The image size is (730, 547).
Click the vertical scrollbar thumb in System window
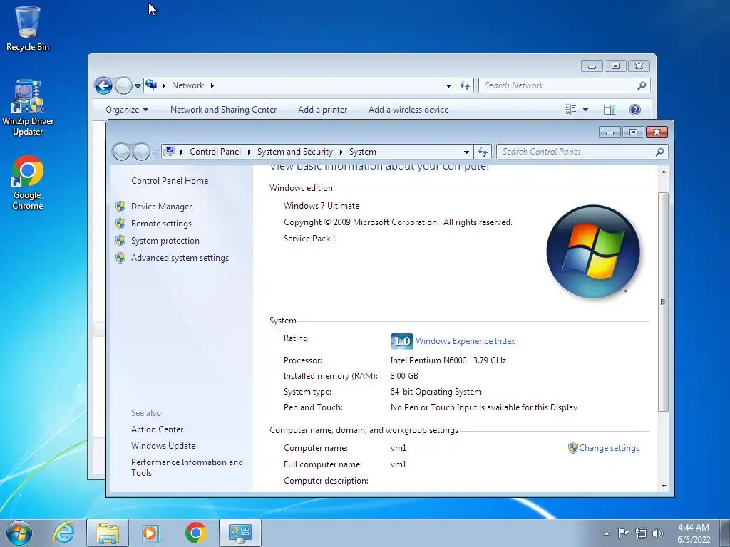pos(664,302)
